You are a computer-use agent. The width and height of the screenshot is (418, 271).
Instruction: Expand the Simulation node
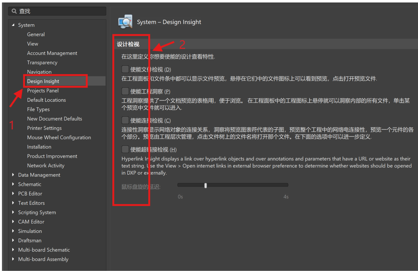(x=13, y=231)
